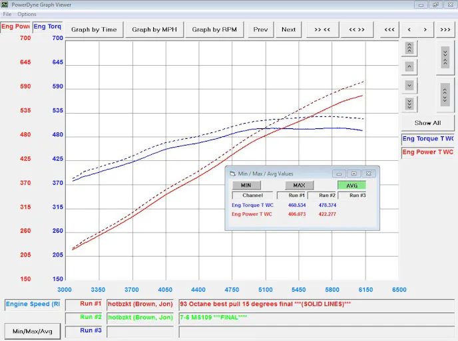
Task: Click the vertical compress chevrons button
Action: click(445, 58)
